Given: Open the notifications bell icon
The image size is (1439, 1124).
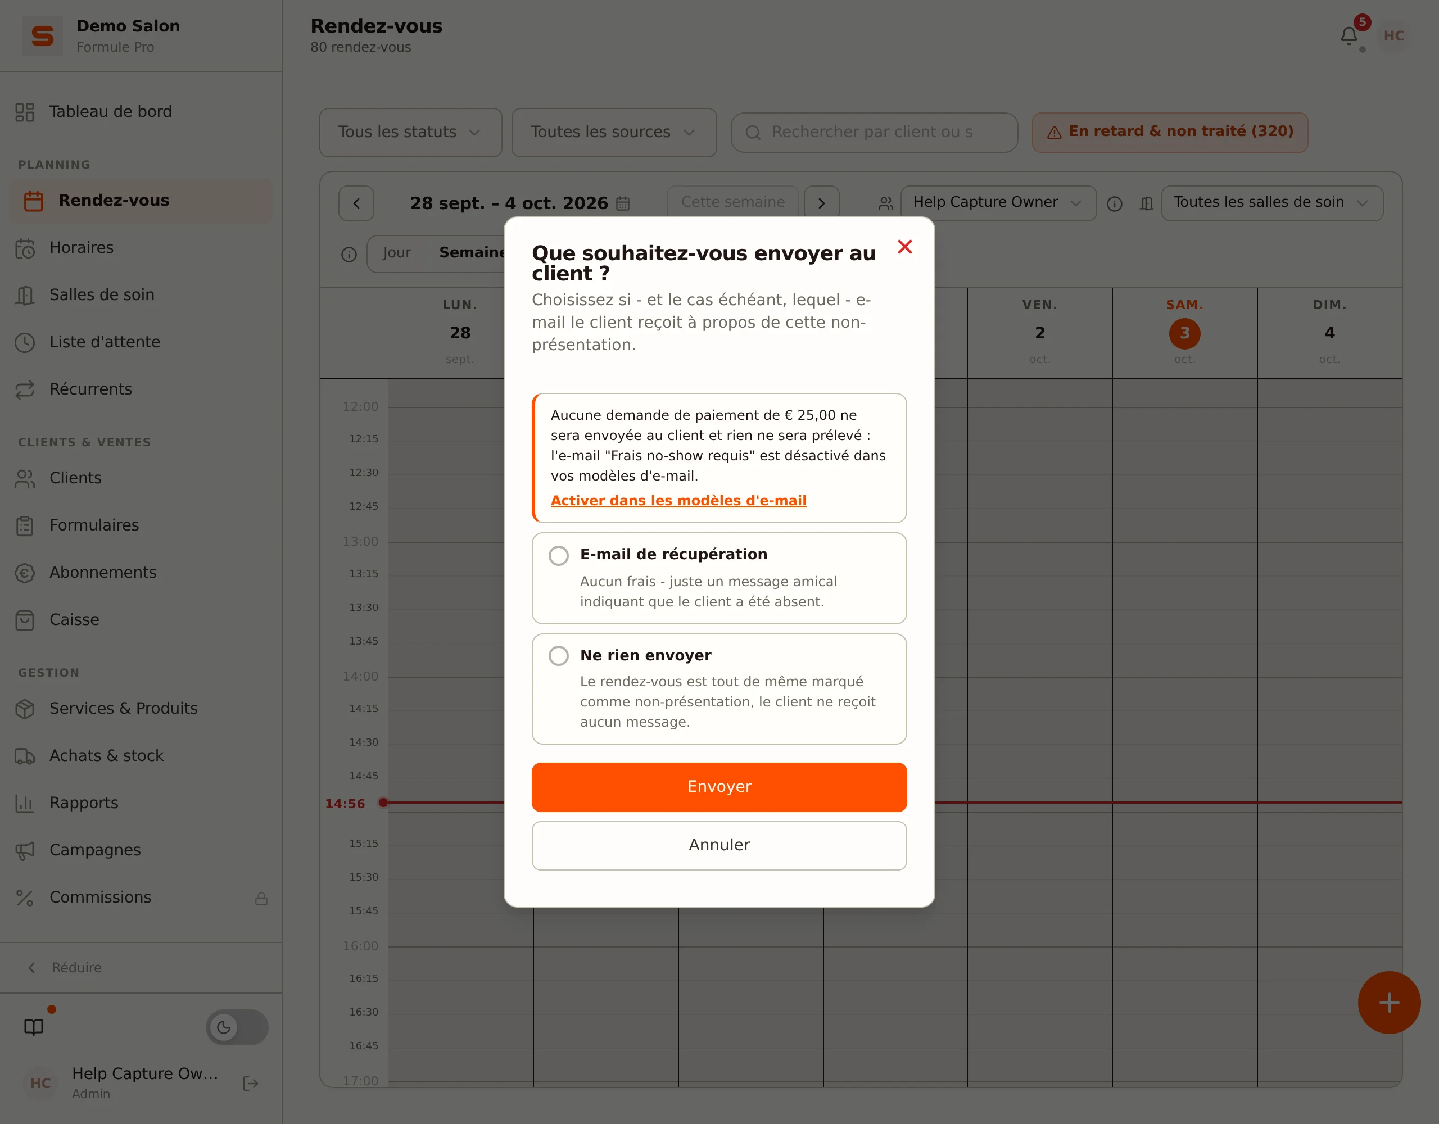Looking at the screenshot, I should point(1349,35).
